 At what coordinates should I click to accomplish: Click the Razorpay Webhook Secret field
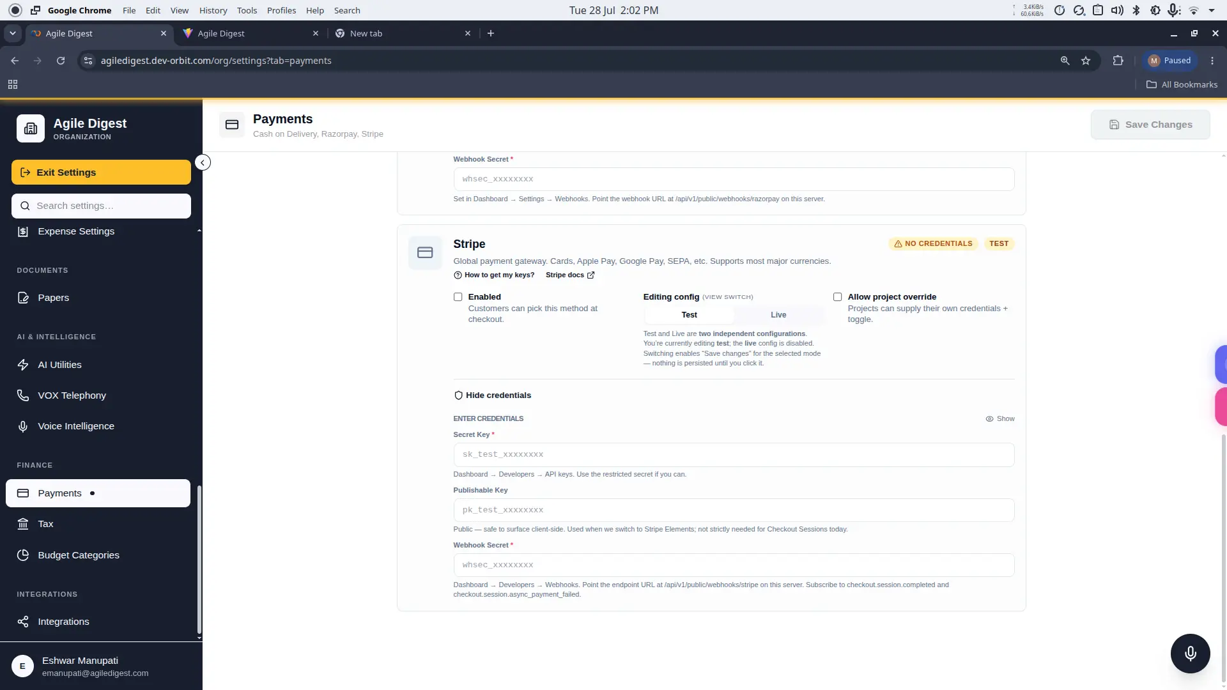pos(734,179)
